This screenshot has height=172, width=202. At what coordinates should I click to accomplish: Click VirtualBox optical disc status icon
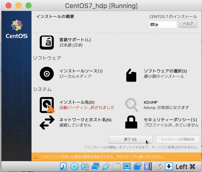(x=74, y=166)
